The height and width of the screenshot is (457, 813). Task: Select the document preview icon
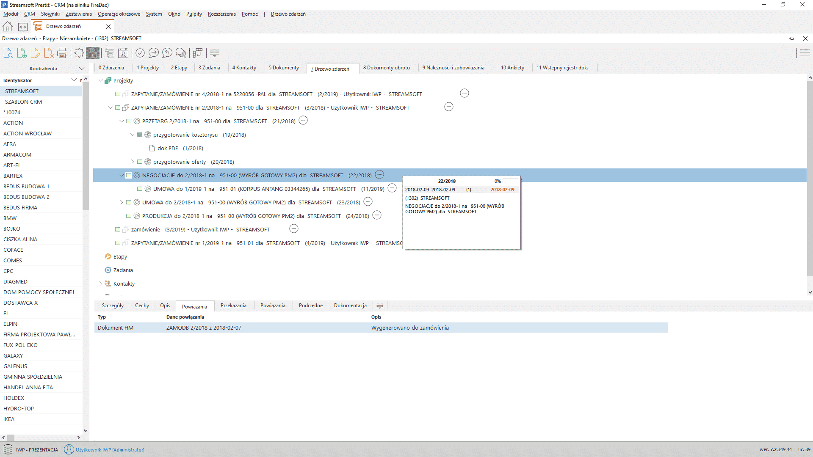pos(8,53)
